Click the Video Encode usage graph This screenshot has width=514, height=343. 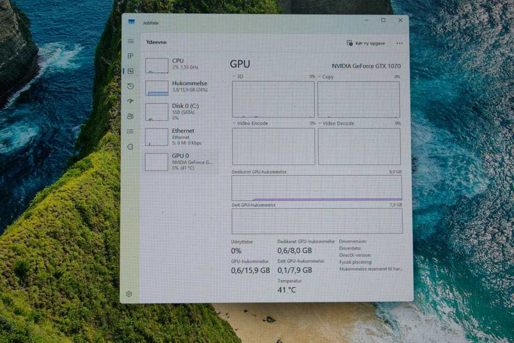[274, 147]
